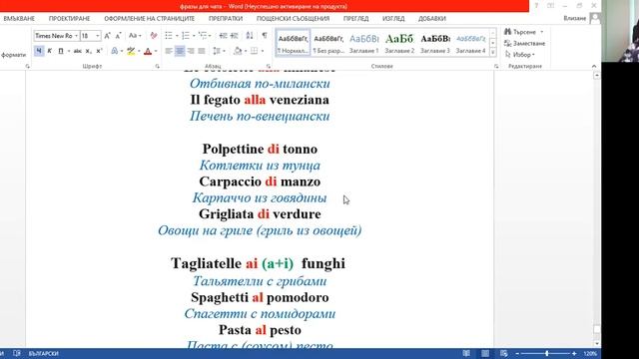The height and width of the screenshot is (359, 639).
Task: Toggle italic (К) formatting
Action: pos(49,51)
